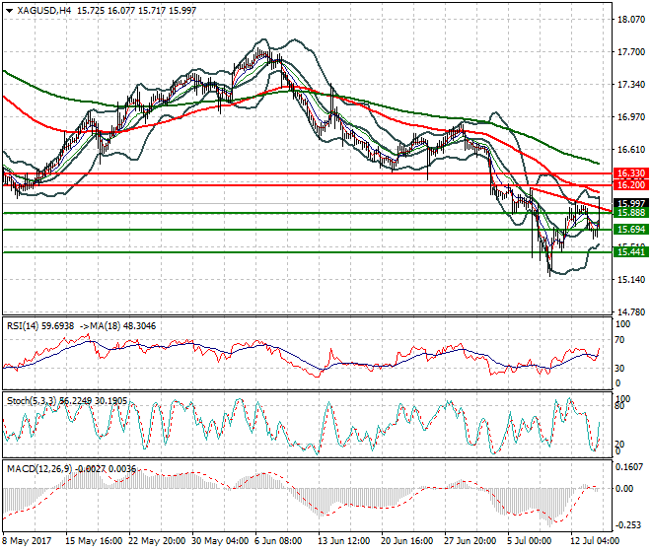Click the 15 May 16:00 time label
The image size is (651, 552).
[x=94, y=541]
